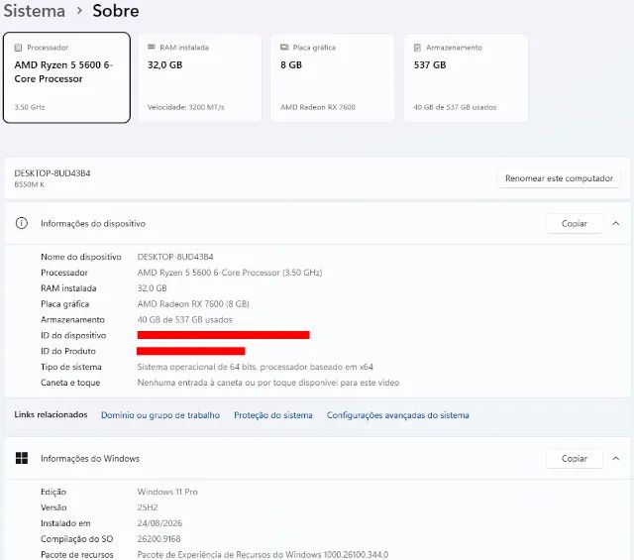The height and width of the screenshot is (560, 634).
Task: Click the Informações do Windows header text
Action: 90,459
